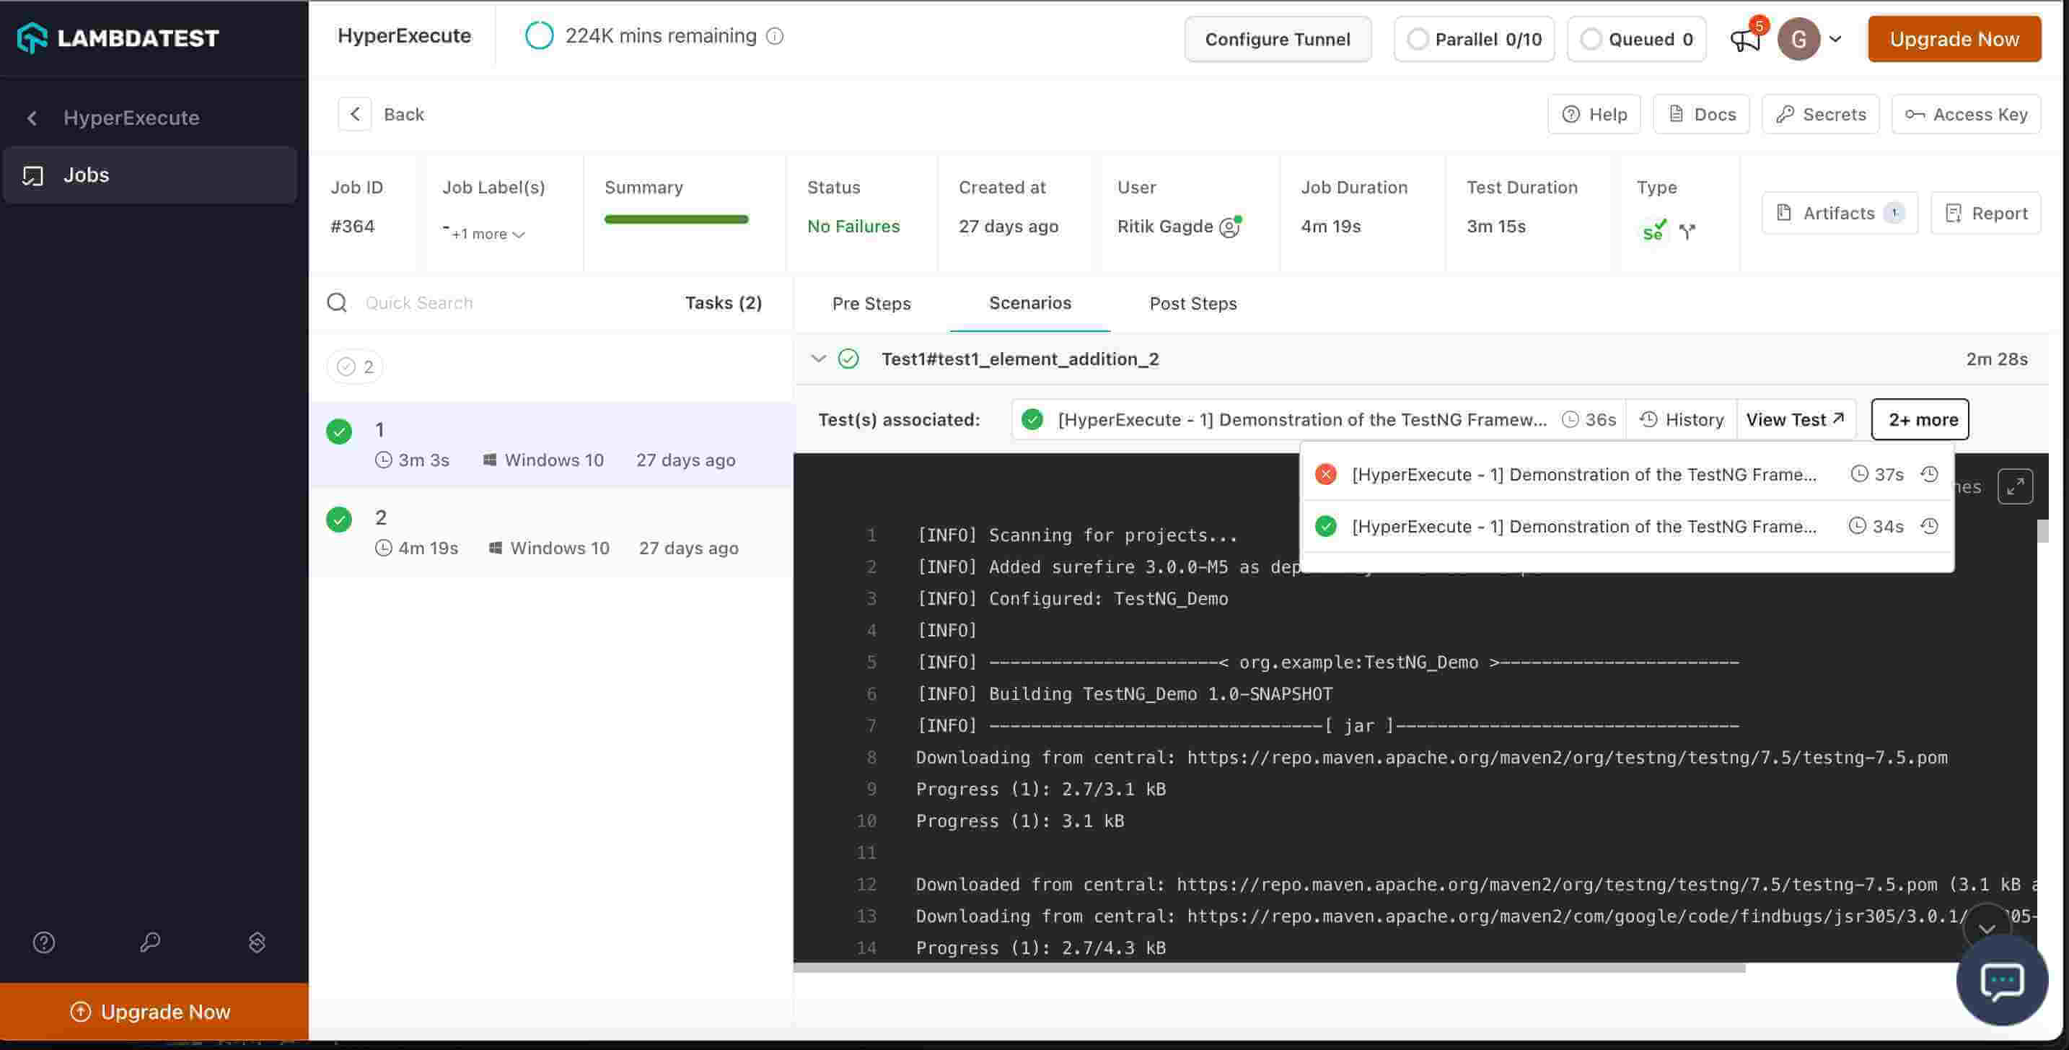Switch to the Post Steps tab
This screenshot has height=1050, width=2069.
coord(1192,304)
